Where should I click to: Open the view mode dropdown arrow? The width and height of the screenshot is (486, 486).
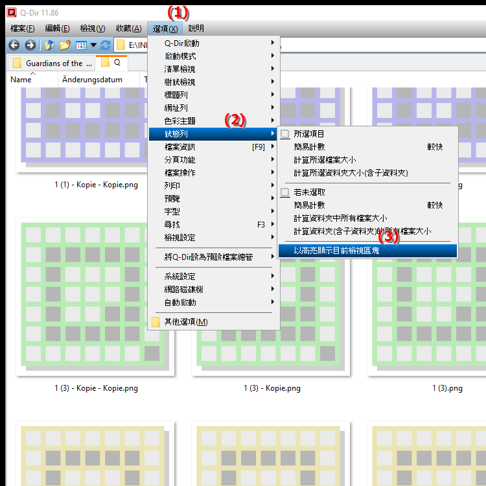tap(93, 45)
